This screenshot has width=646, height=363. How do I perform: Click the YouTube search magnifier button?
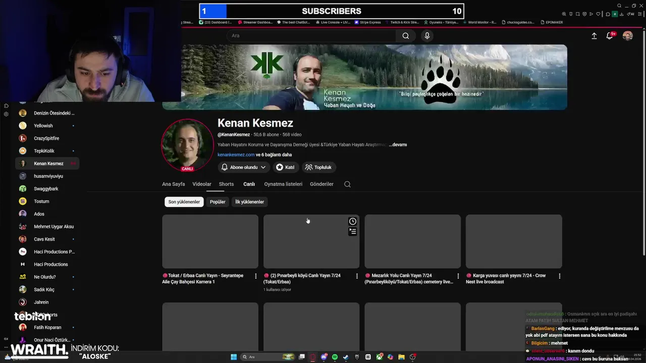click(x=406, y=36)
